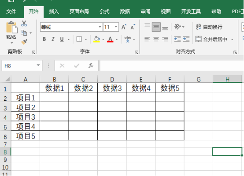Open the 合并后居中 dropdown arrow
This screenshot has width=244, height=176.
[x=232, y=39]
